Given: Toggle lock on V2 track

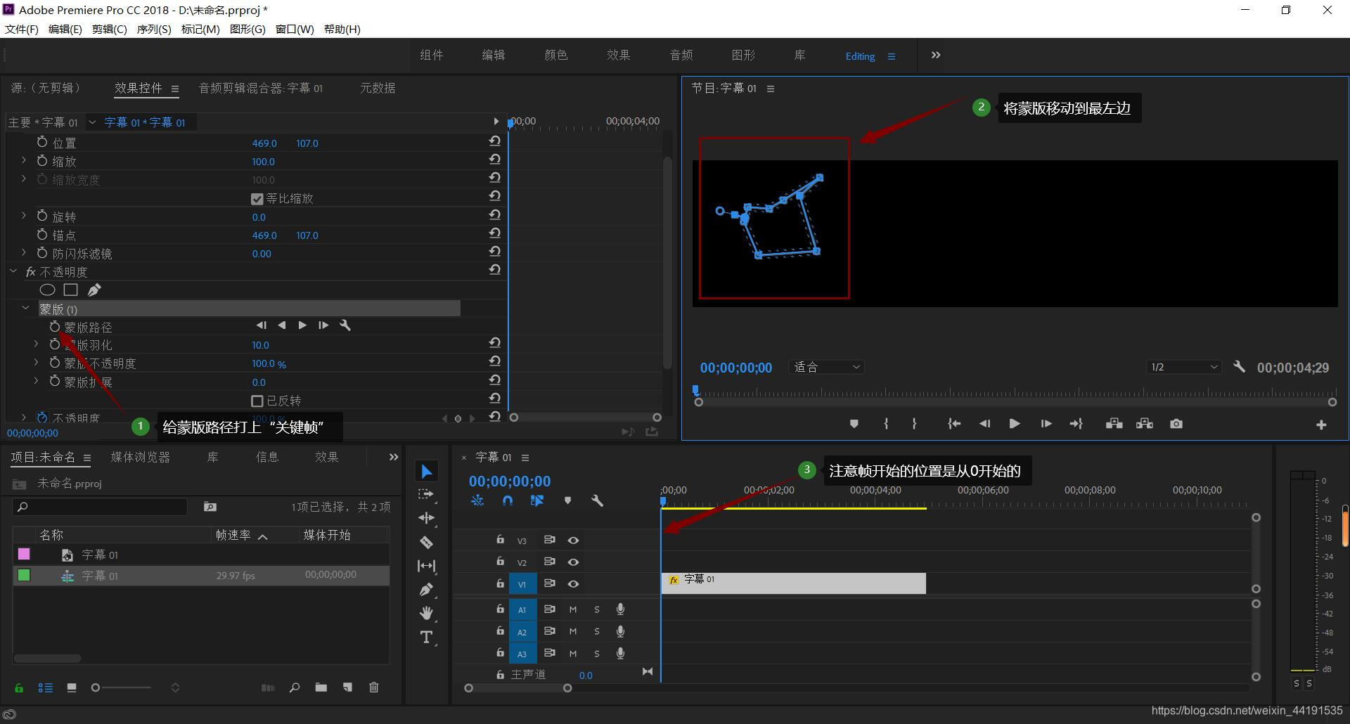Looking at the screenshot, I should (x=500, y=561).
